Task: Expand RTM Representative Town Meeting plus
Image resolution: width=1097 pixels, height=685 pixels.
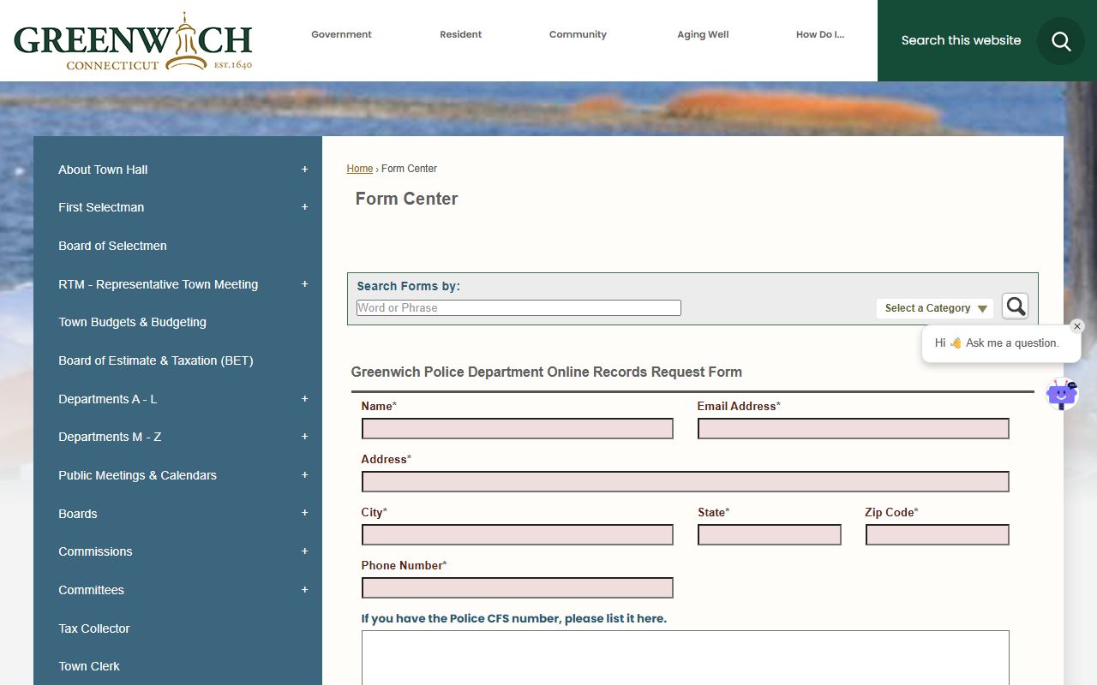Action: point(304,284)
